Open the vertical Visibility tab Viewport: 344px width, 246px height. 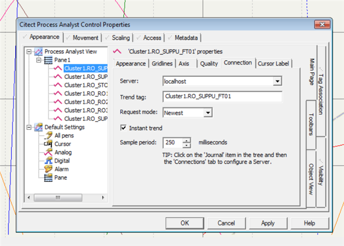tap(321, 173)
